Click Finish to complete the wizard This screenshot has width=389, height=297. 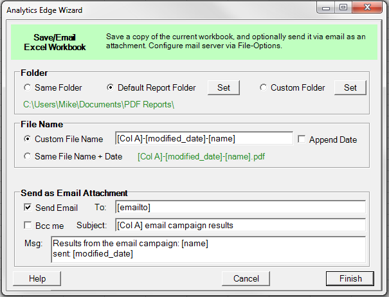point(349,278)
